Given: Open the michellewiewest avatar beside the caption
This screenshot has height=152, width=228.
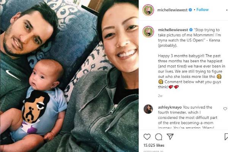Looking at the screenshot, I should tap(148, 32).
